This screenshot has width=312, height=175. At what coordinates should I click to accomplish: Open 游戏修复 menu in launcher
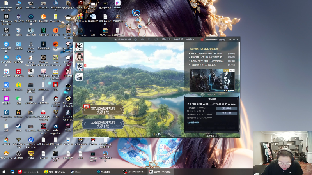click(190, 40)
